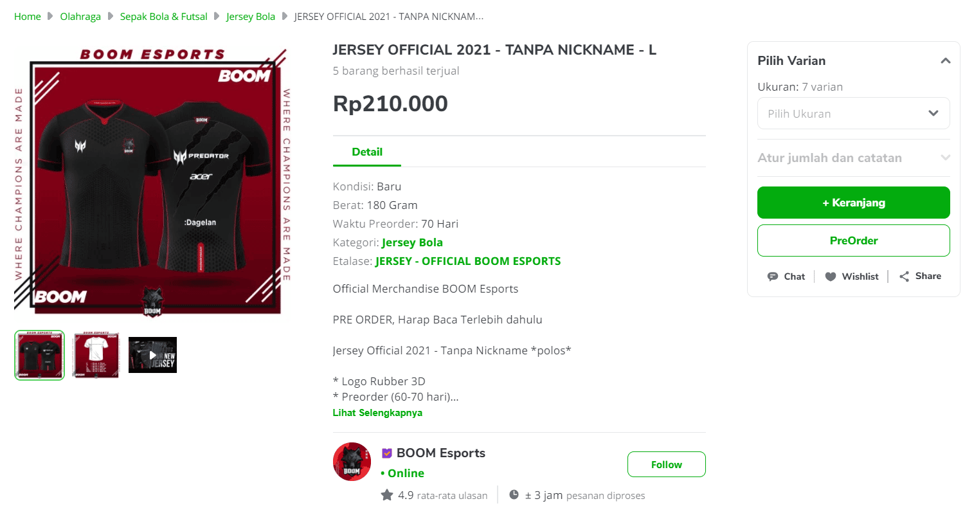Click the Chat speech bubble icon
The height and width of the screenshot is (508, 974).
(x=773, y=277)
